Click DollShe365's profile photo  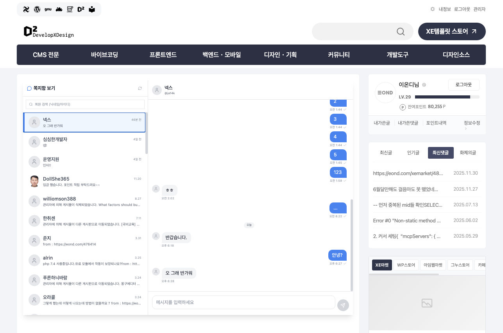point(34,181)
